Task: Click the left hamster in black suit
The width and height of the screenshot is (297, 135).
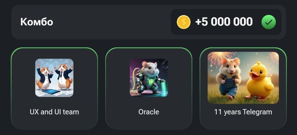Action: [x=45, y=76]
